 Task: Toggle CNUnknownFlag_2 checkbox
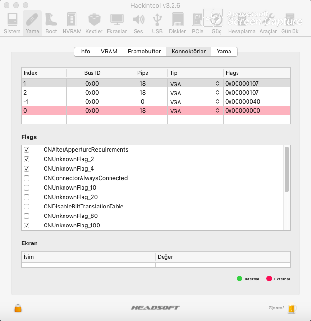27,159
